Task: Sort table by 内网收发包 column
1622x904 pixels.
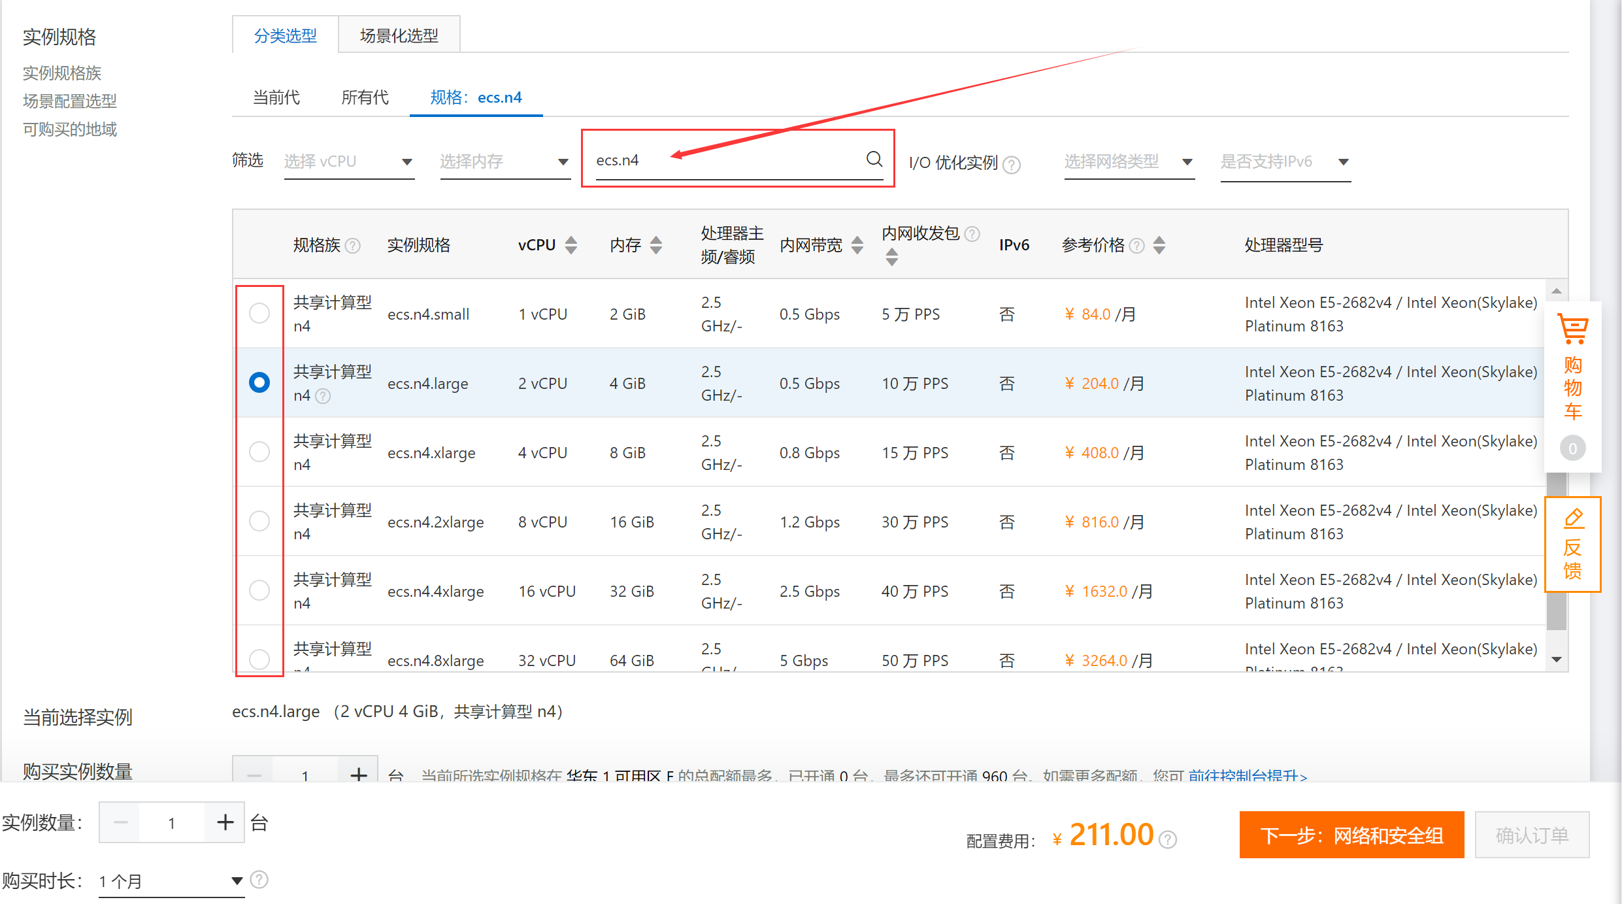Action: [x=891, y=257]
